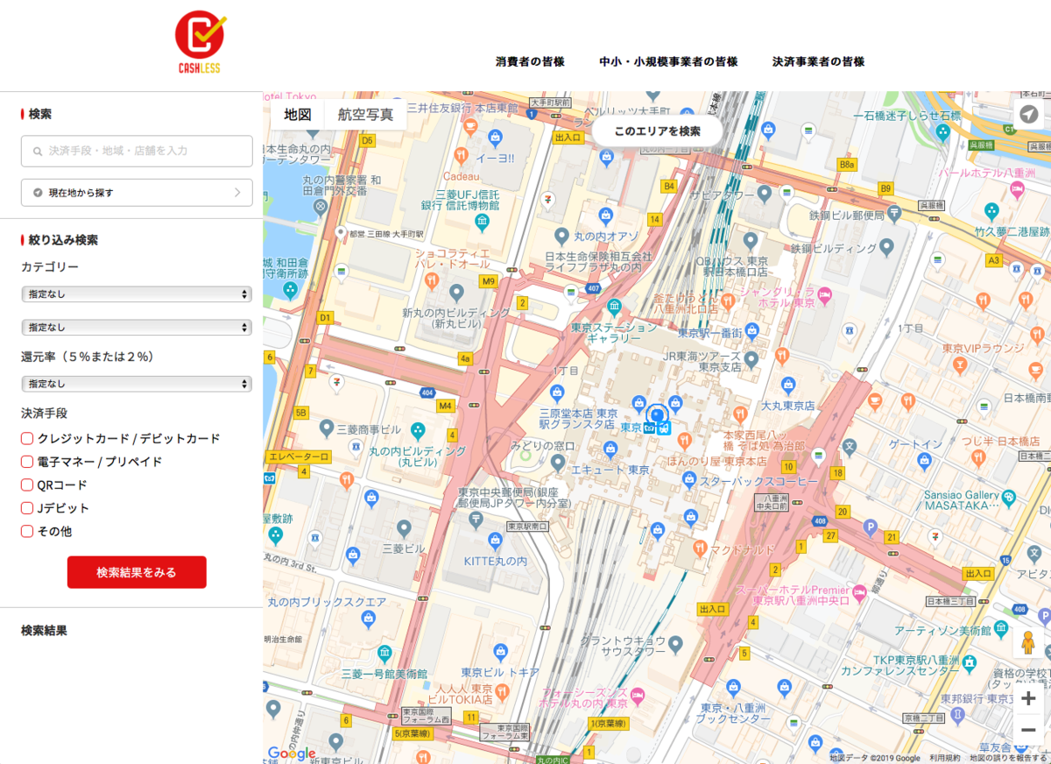The width and height of the screenshot is (1051, 764).
Task: Click the Street View pegman icon
Action: (x=1028, y=643)
